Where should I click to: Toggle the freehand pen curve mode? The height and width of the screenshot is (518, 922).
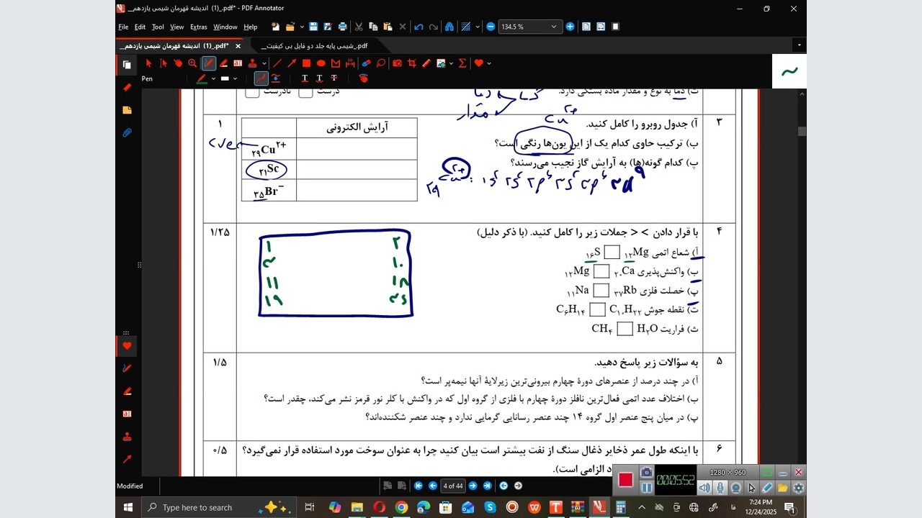[261, 78]
